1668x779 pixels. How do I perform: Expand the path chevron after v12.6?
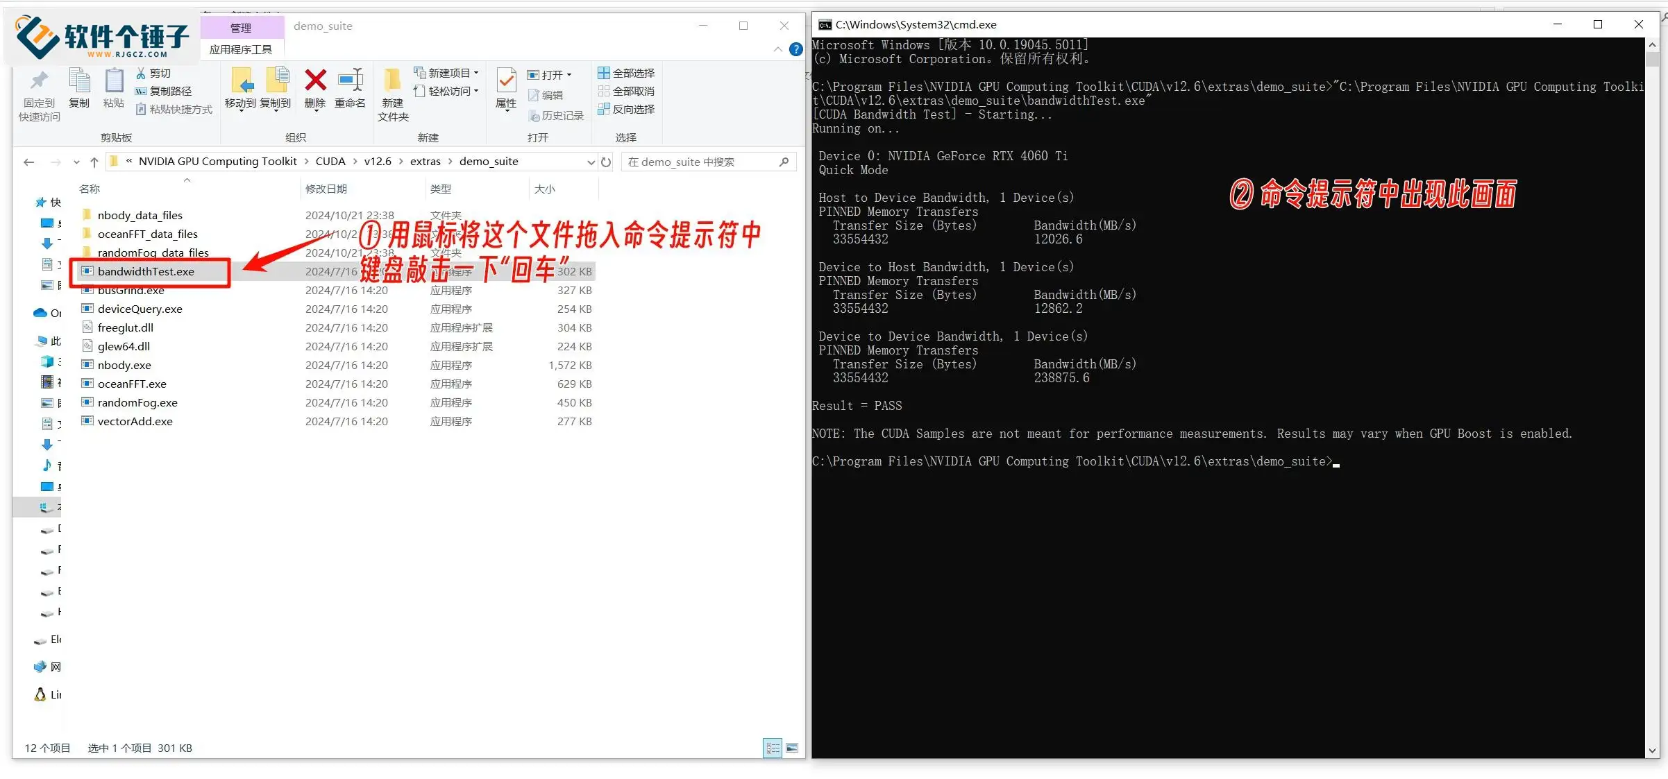click(401, 162)
